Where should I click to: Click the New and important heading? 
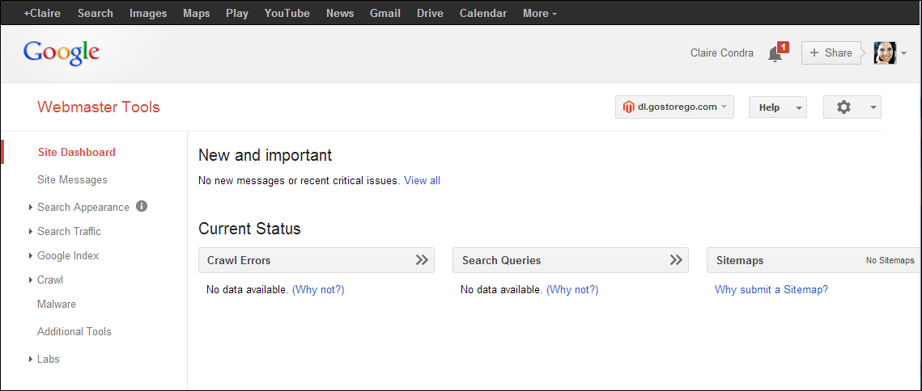266,155
